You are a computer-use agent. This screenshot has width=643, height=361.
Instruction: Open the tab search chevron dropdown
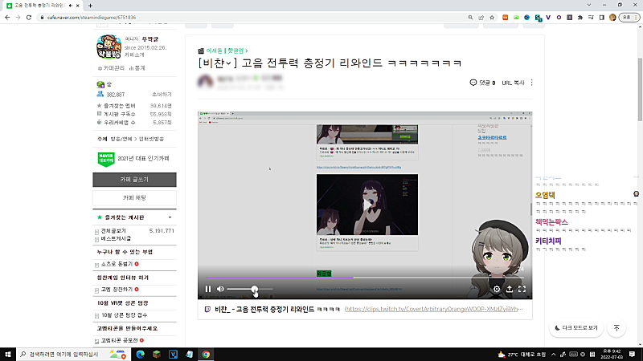[589, 5]
